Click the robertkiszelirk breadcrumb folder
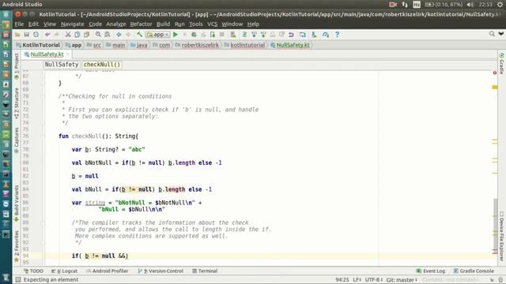The height and width of the screenshot is (284, 506). 197,45
